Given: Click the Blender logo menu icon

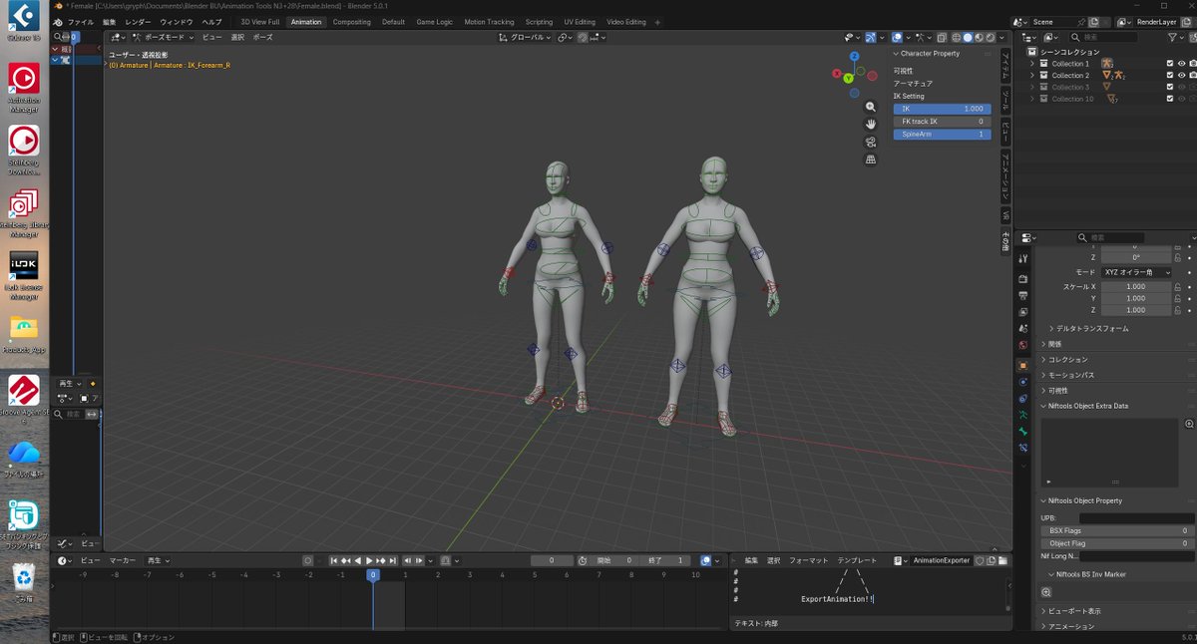Looking at the screenshot, I should point(58,21).
